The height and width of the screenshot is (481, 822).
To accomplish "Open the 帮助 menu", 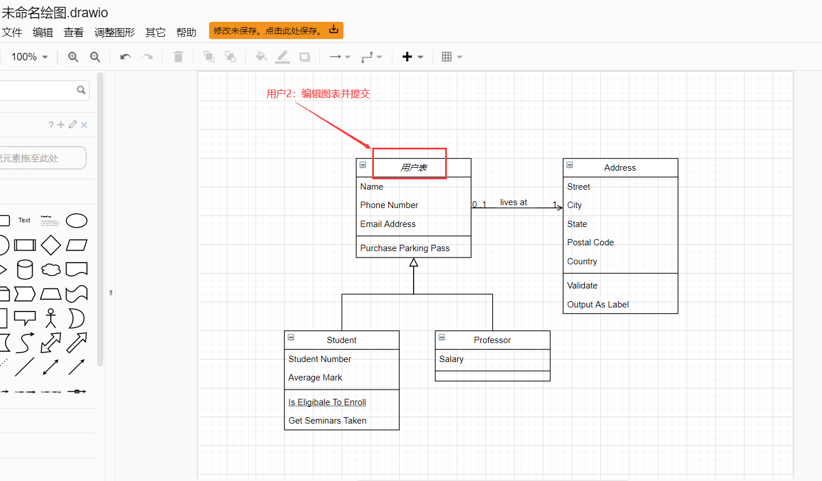I will pos(186,33).
